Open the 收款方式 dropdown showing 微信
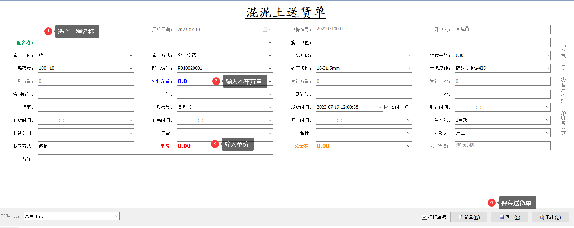 click(x=131, y=146)
